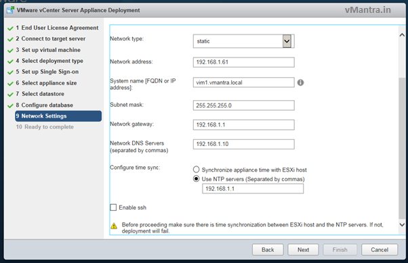Click the Subnet mask input field
Screen dimensions: 408x263
click(243, 105)
